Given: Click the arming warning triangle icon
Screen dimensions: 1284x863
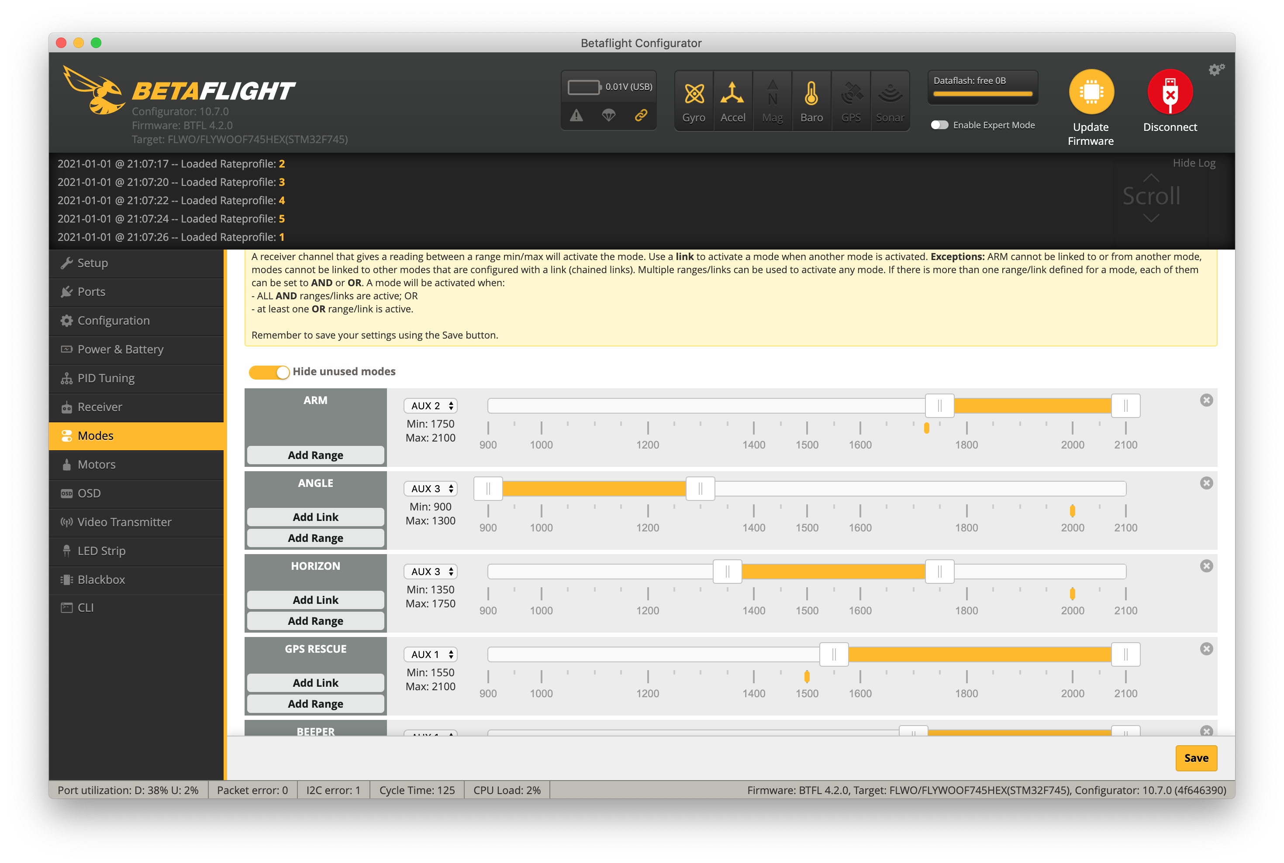Looking at the screenshot, I should click(576, 116).
